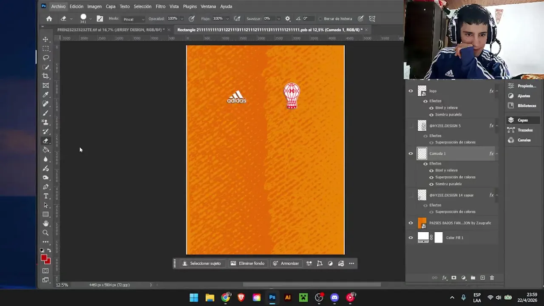The width and height of the screenshot is (544, 306).
Task: Open the Filtro menu
Action: click(x=160, y=6)
